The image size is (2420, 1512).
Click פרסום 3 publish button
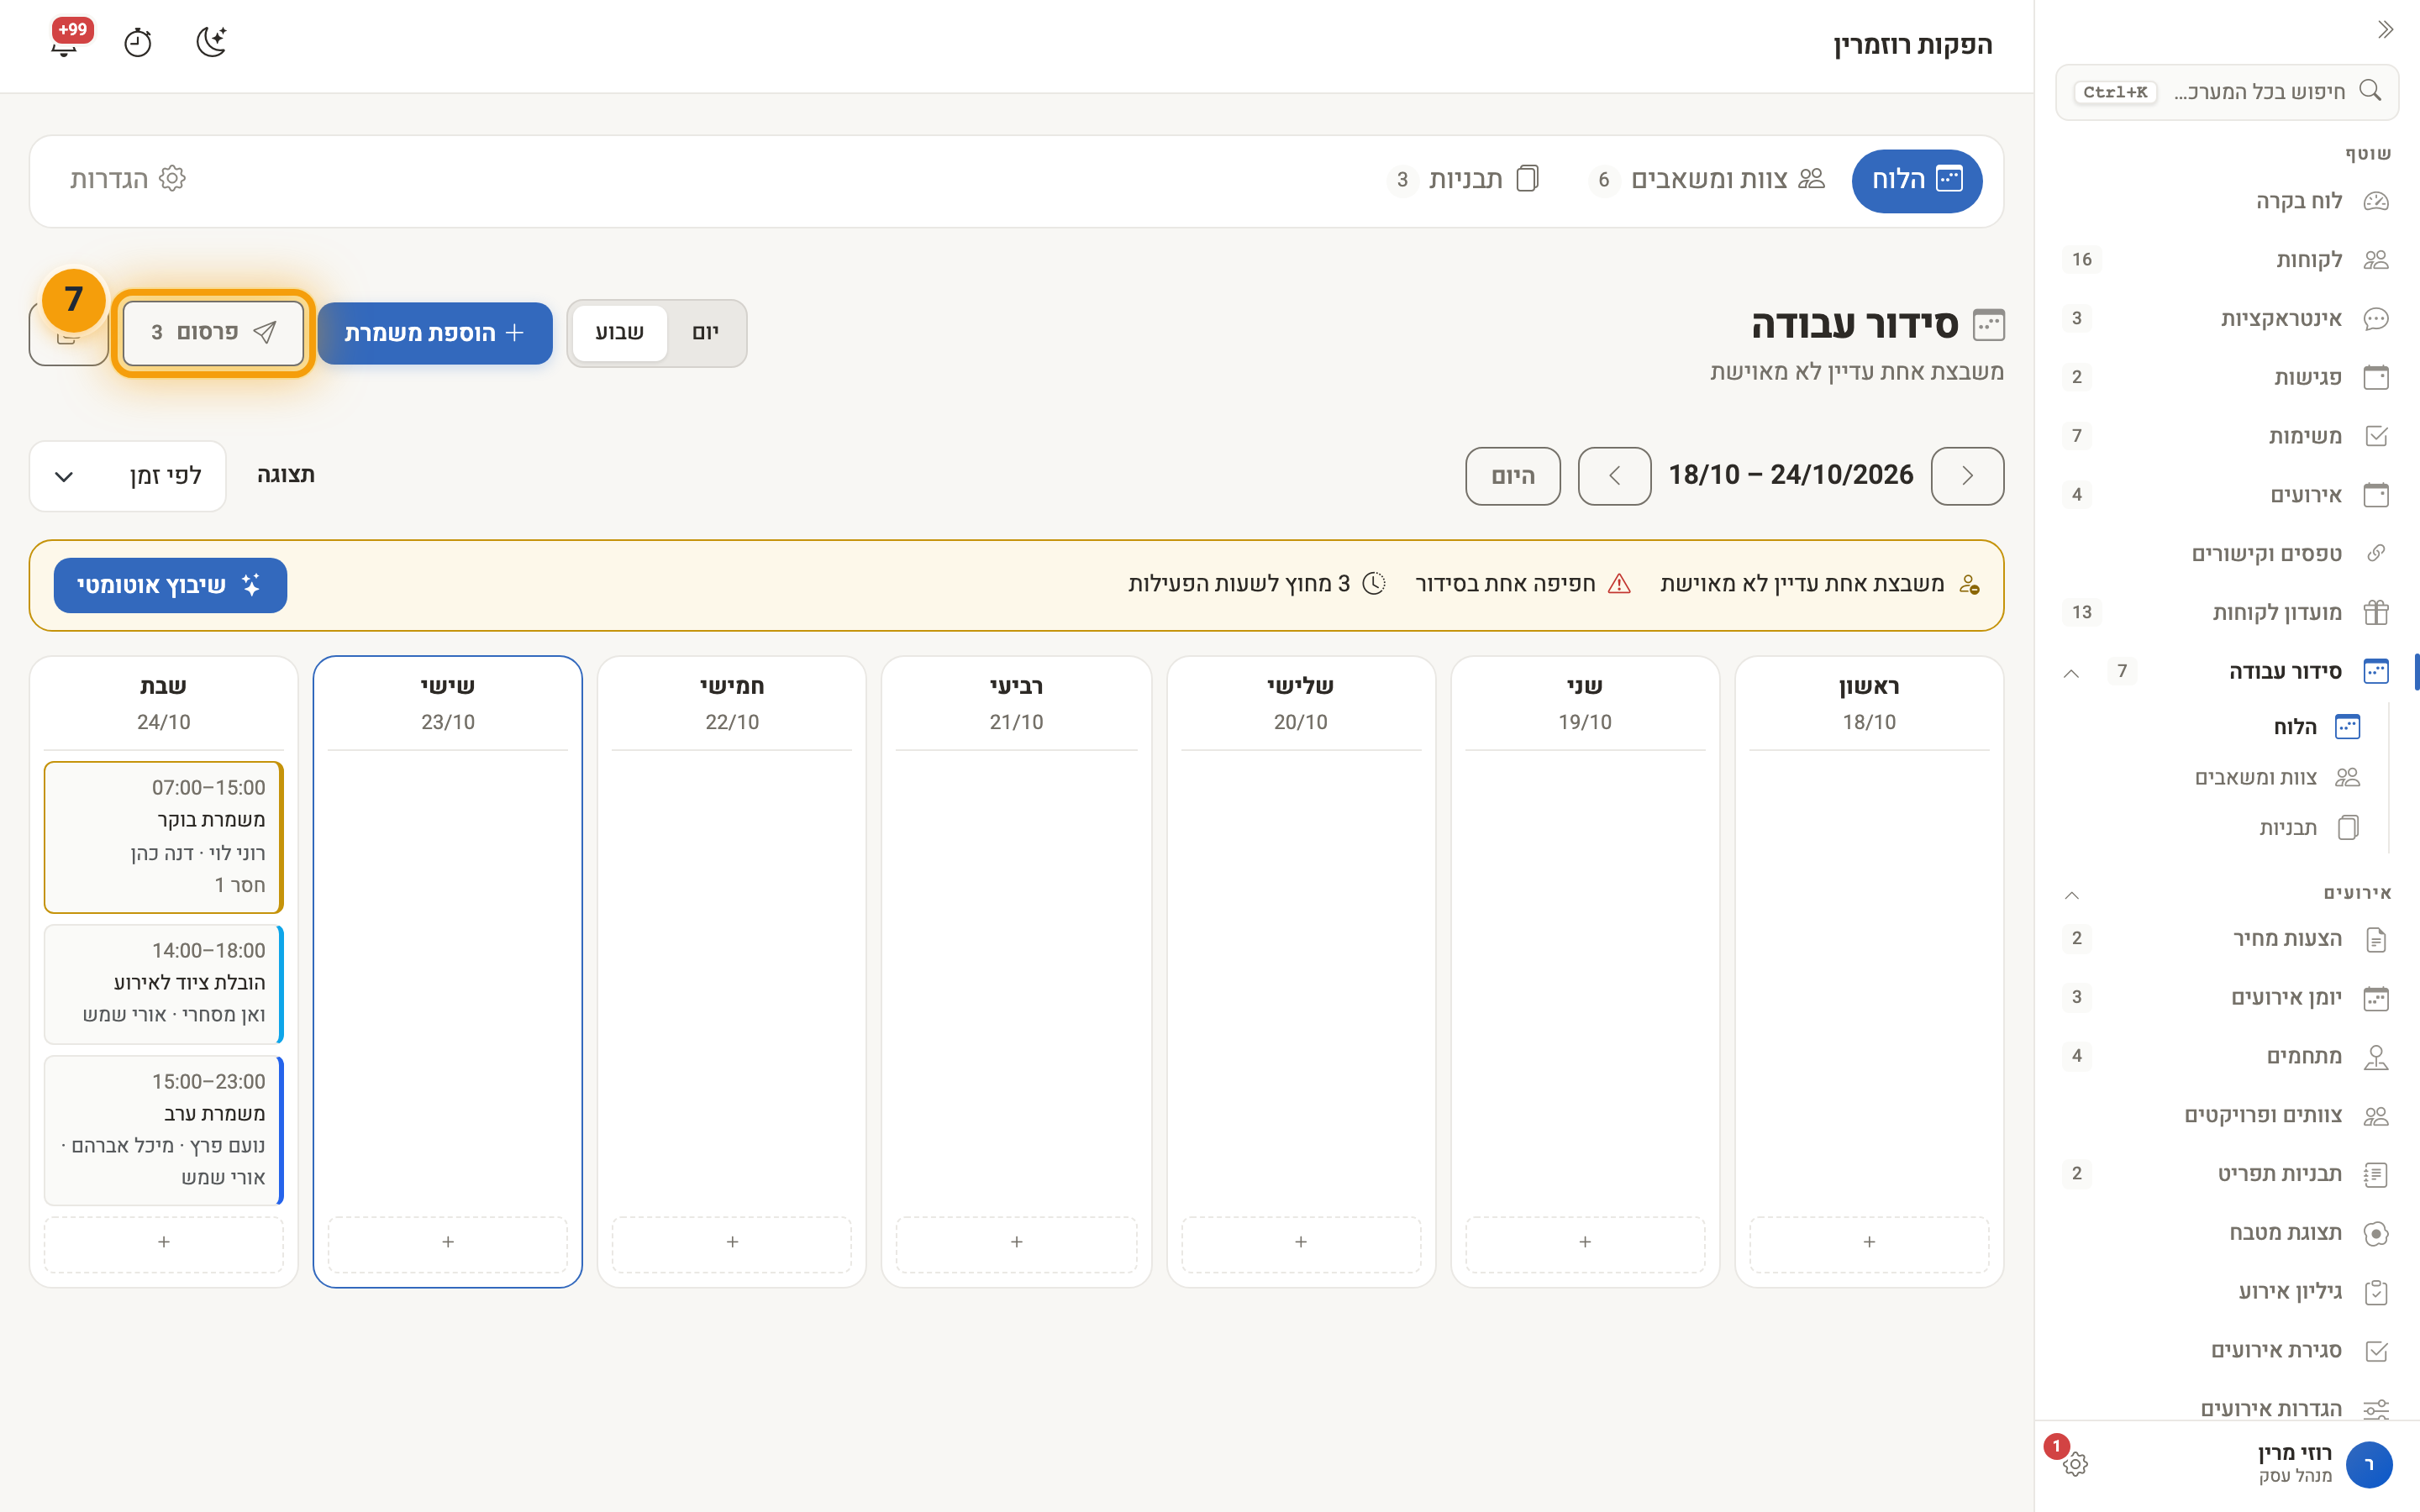point(213,333)
